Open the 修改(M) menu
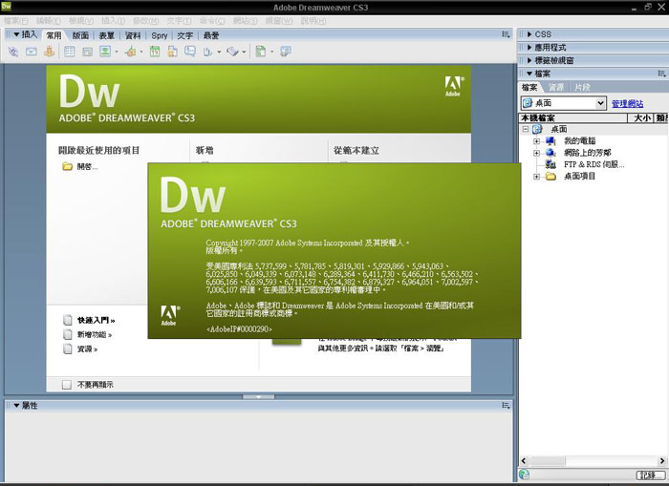Image resolution: width=669 pixels, height=486 pixels. point(145,21)
